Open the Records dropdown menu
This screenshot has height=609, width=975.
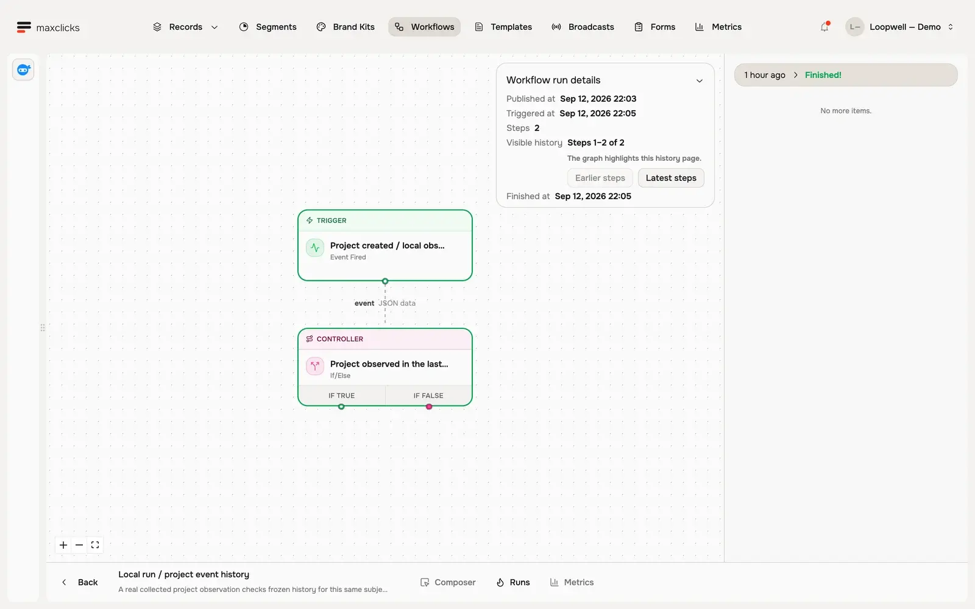coord(185,27)
